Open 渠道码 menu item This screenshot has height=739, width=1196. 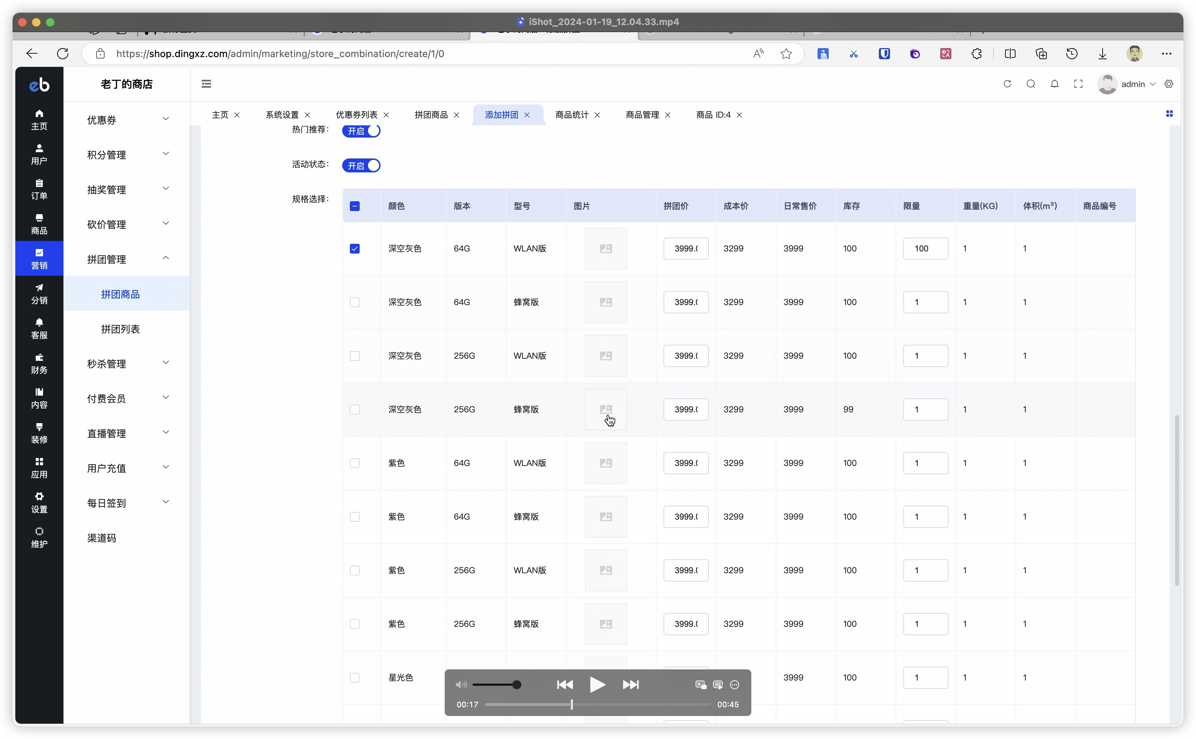click(x=127, y=538)
